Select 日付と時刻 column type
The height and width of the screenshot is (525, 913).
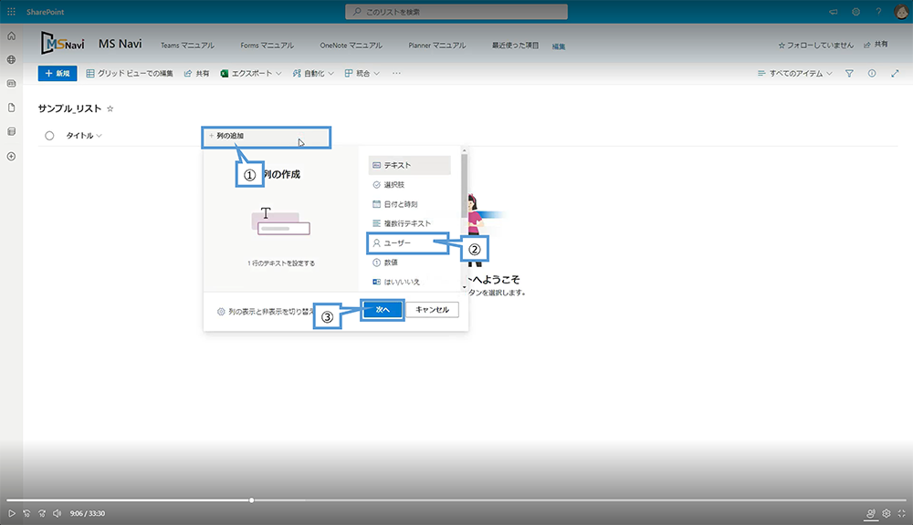(409, 204)
